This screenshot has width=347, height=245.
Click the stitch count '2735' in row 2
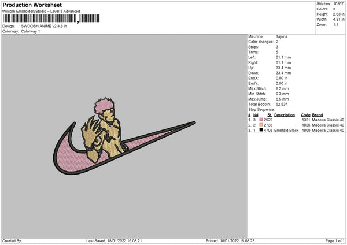pyautogui.click(x=268, y=125)
